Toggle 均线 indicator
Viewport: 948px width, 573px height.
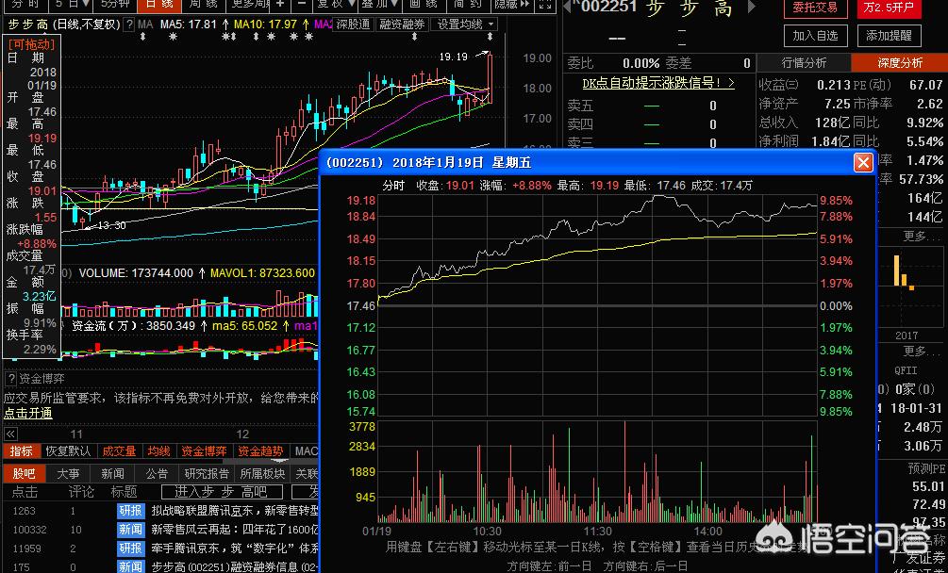point(159,451)
